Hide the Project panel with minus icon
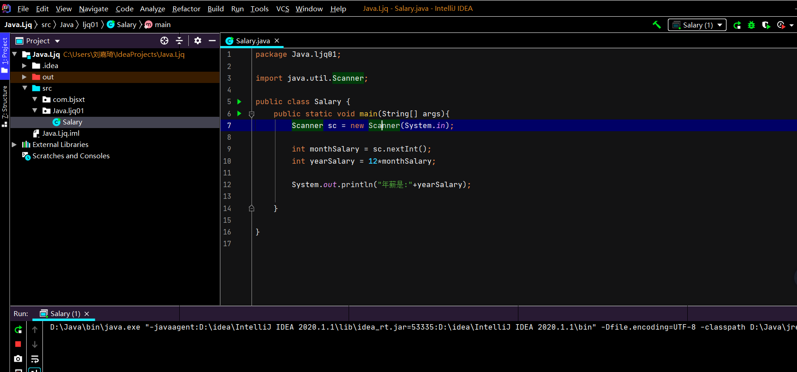Viewport: 797px width, 372px height. (x=212, y=41)
